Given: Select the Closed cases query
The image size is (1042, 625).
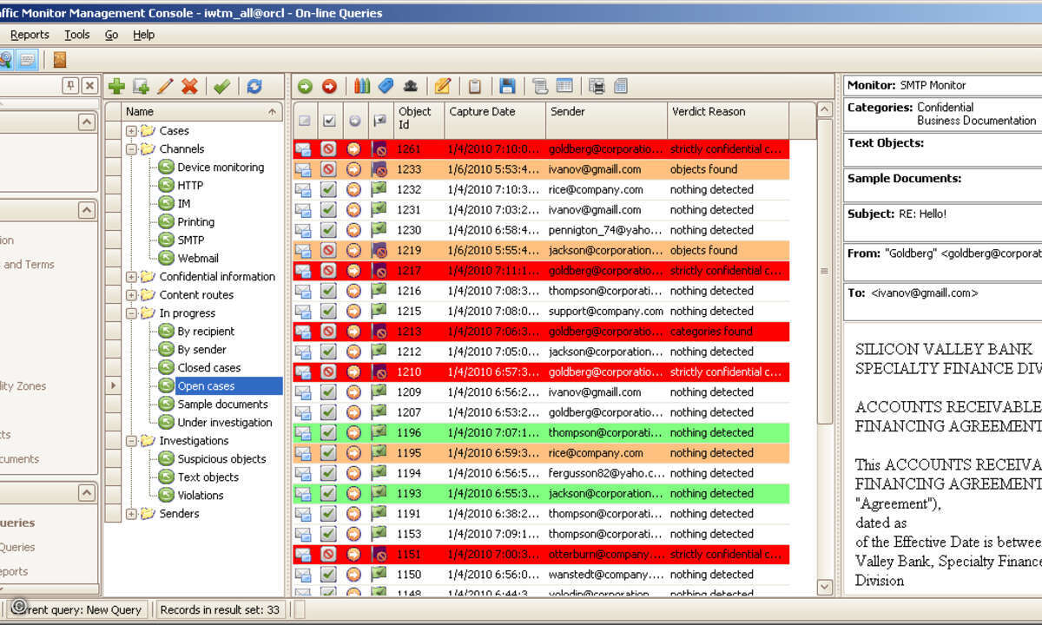Looking at the screenshot, I should tap(209, 368).
